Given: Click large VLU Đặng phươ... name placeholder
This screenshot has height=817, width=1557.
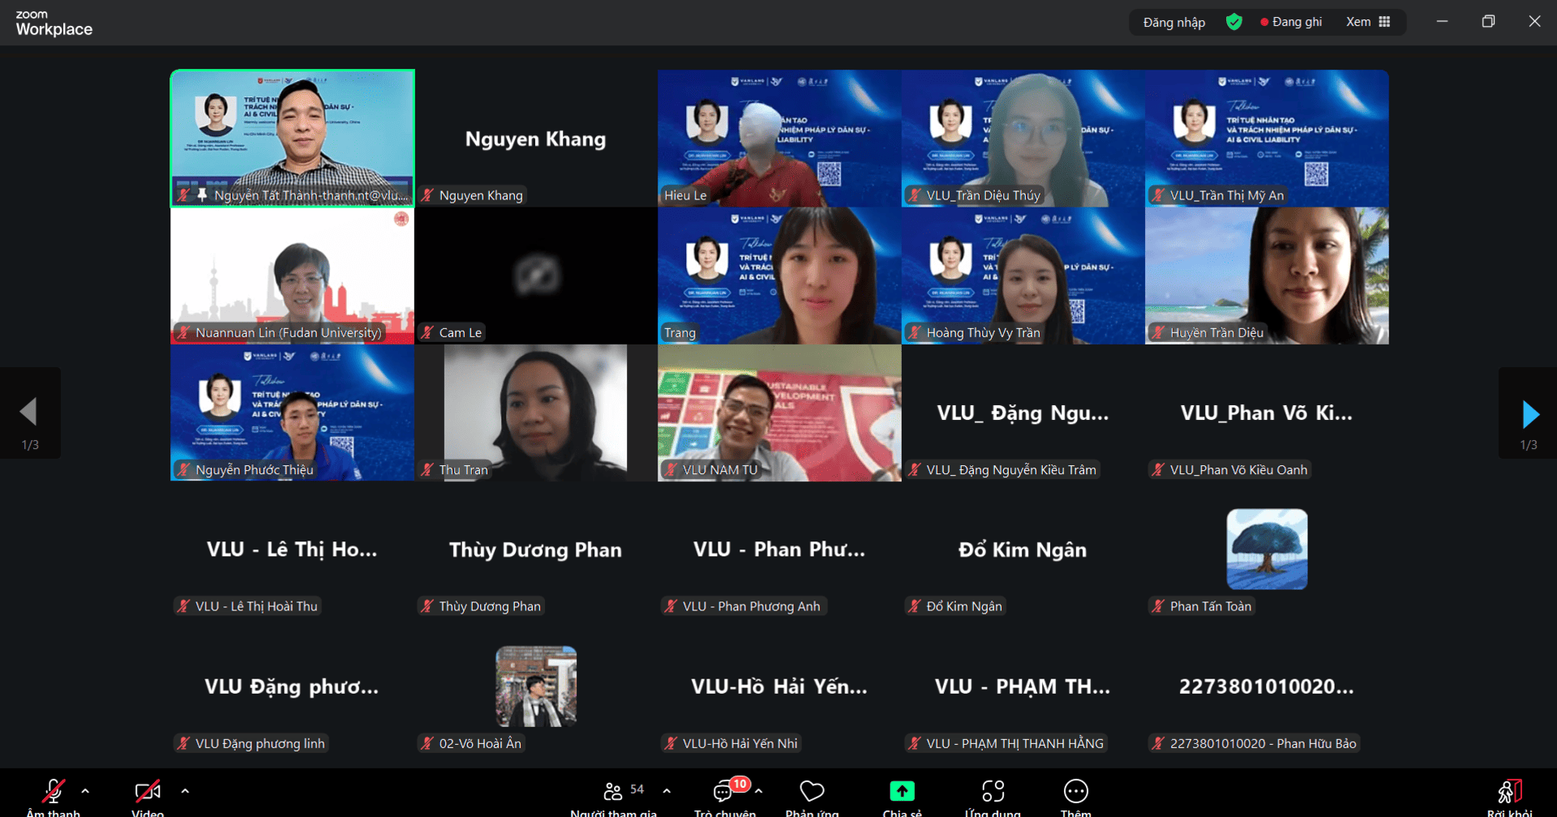Looking at the screenshot, I should [x=292, y=687].
